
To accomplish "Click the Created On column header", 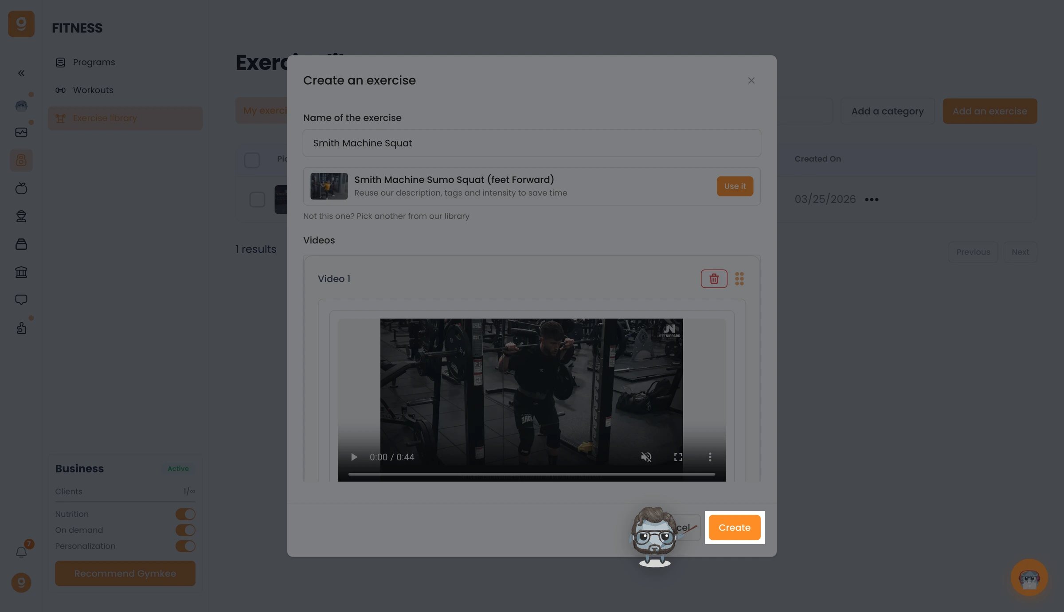I will coord(818,159).
